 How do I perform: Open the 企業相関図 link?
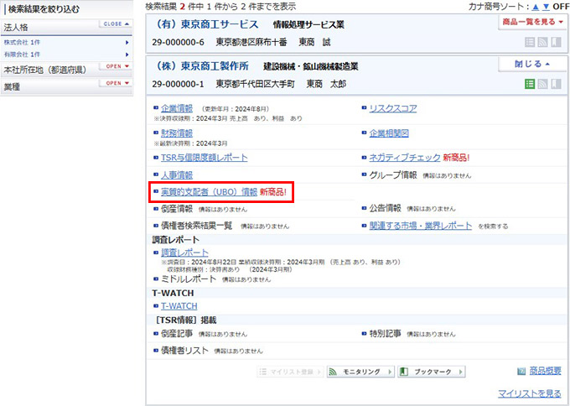click(x=389, y=133)
